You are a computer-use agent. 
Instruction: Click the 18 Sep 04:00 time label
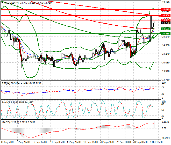click(x=91, y=142)
